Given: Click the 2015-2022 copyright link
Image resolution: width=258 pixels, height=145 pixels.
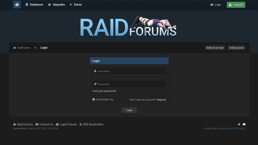Looking at the screenshot, I should click(x=239, y=129).
